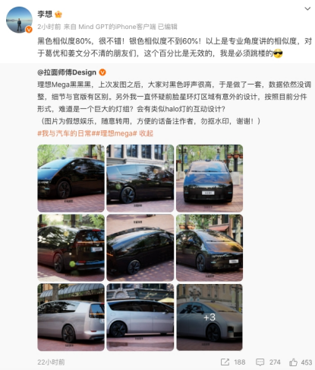
Task: Click the orange V badge on avatar
Action: pos(29,30)
